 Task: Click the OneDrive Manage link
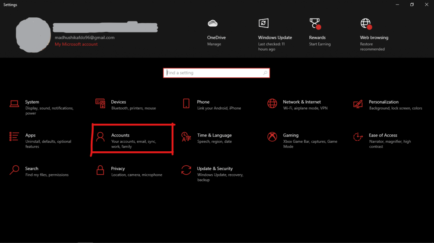point(214,44)
